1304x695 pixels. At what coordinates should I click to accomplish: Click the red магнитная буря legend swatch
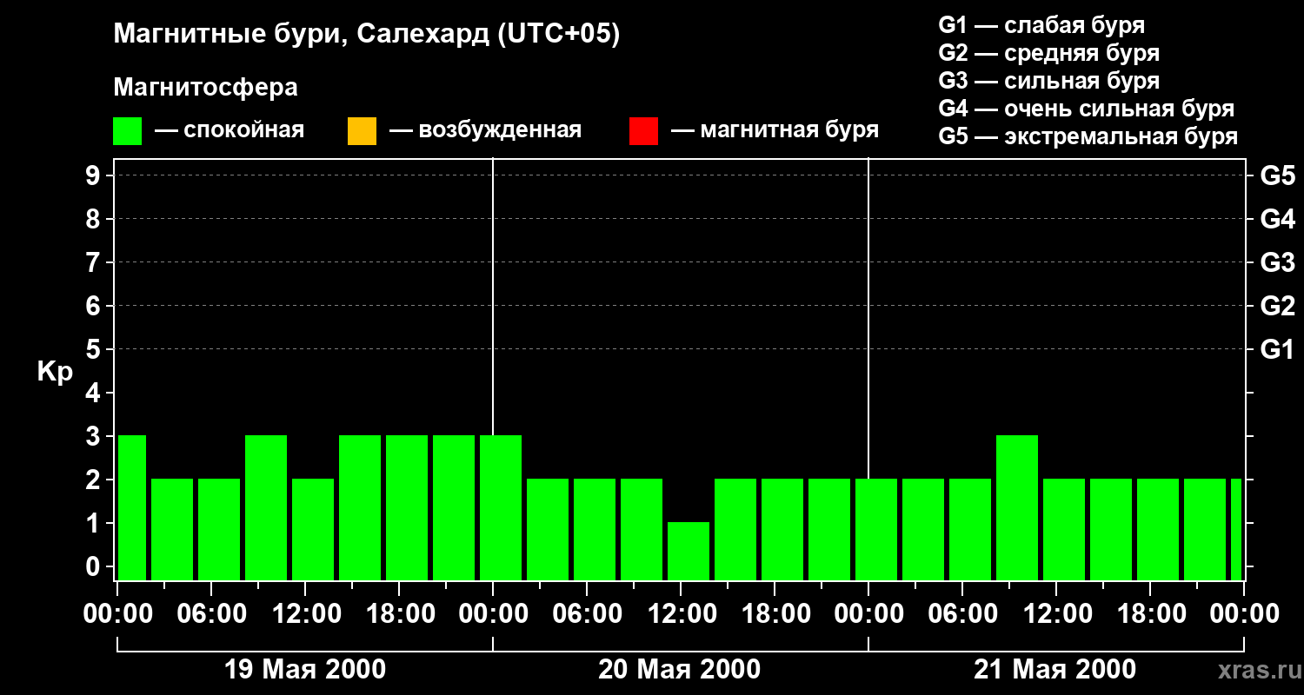pos(643,131)
